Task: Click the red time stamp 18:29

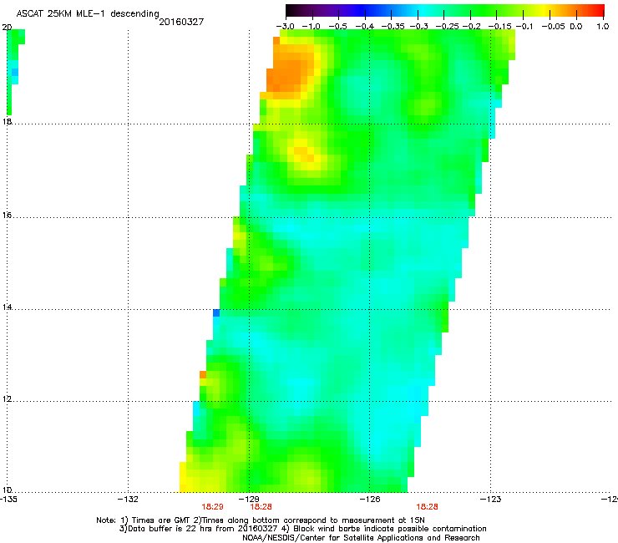Action: (x=212, y=507)
